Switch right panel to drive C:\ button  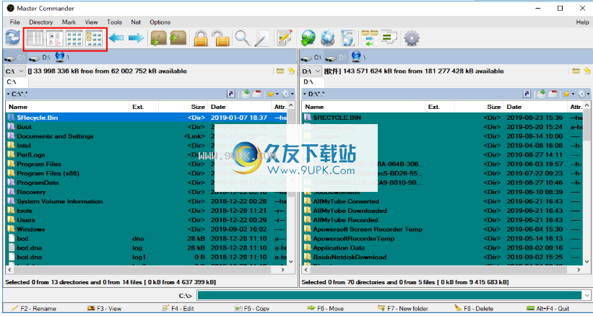(x=312, y=58)
